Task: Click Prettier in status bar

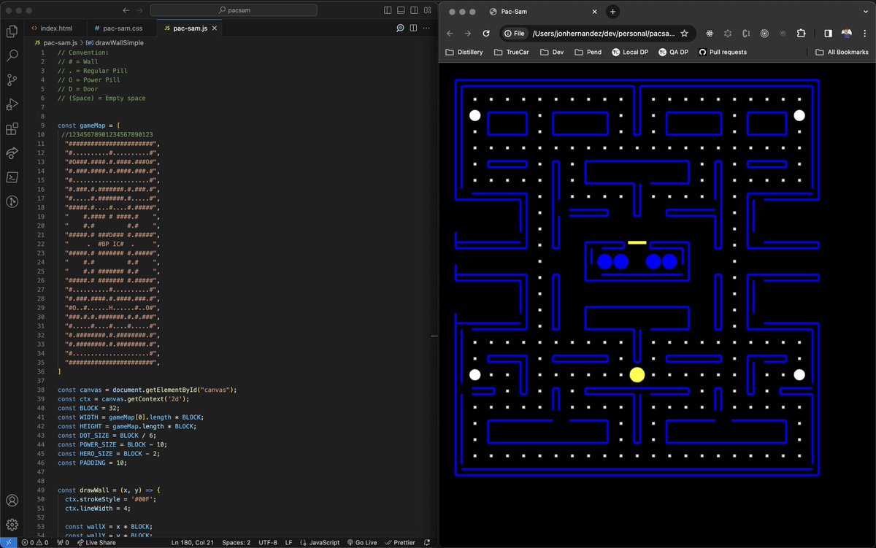Action: coord(399,542)
